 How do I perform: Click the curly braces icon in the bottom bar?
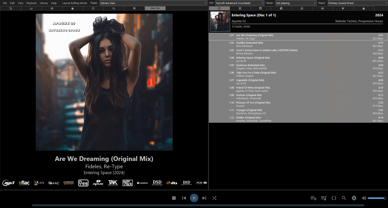(x=334, y=198)
